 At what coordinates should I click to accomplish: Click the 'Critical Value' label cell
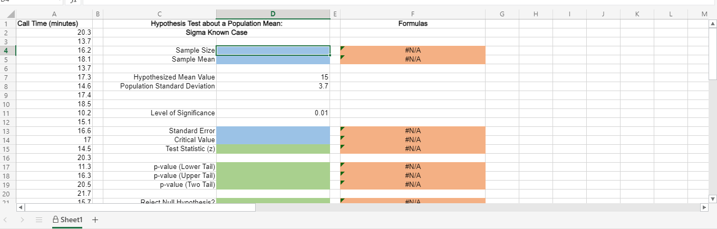click(x=159, y=140)
